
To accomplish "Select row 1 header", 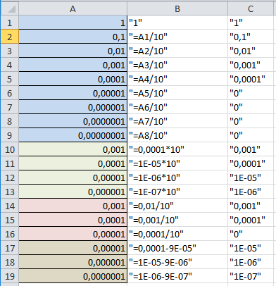I will [x=10, y=23].
